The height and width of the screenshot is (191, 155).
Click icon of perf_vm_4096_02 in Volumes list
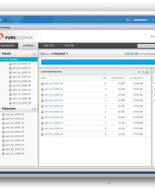[4, 123]
